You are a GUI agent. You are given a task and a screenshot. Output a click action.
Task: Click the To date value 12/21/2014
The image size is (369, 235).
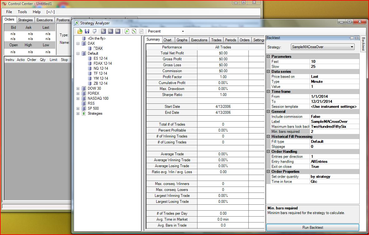point(335,102)
